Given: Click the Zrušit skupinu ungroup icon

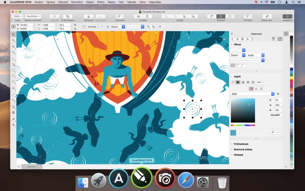Looking at the screenshot, I should 68,16.
